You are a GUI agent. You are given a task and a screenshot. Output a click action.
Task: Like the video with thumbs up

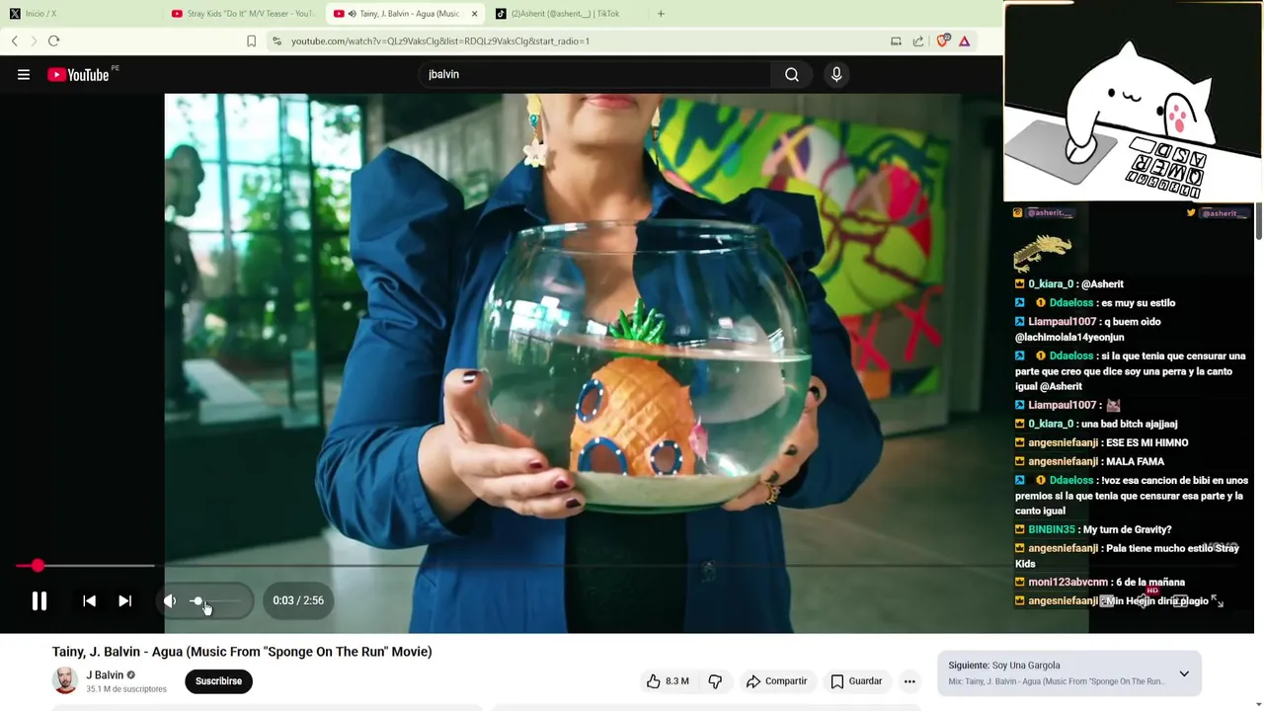(x=668, y=680)
